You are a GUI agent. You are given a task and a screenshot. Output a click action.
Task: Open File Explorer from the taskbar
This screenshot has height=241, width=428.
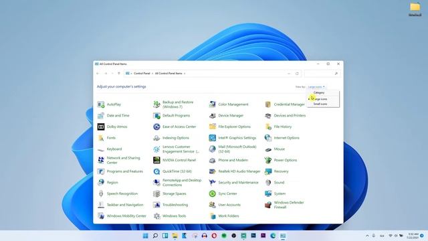click(175, 236)
